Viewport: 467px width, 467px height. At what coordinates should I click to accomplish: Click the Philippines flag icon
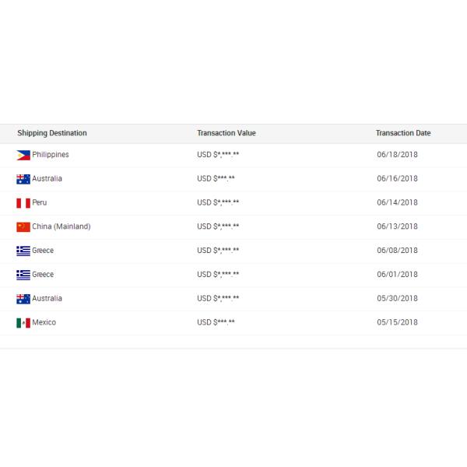23,155
